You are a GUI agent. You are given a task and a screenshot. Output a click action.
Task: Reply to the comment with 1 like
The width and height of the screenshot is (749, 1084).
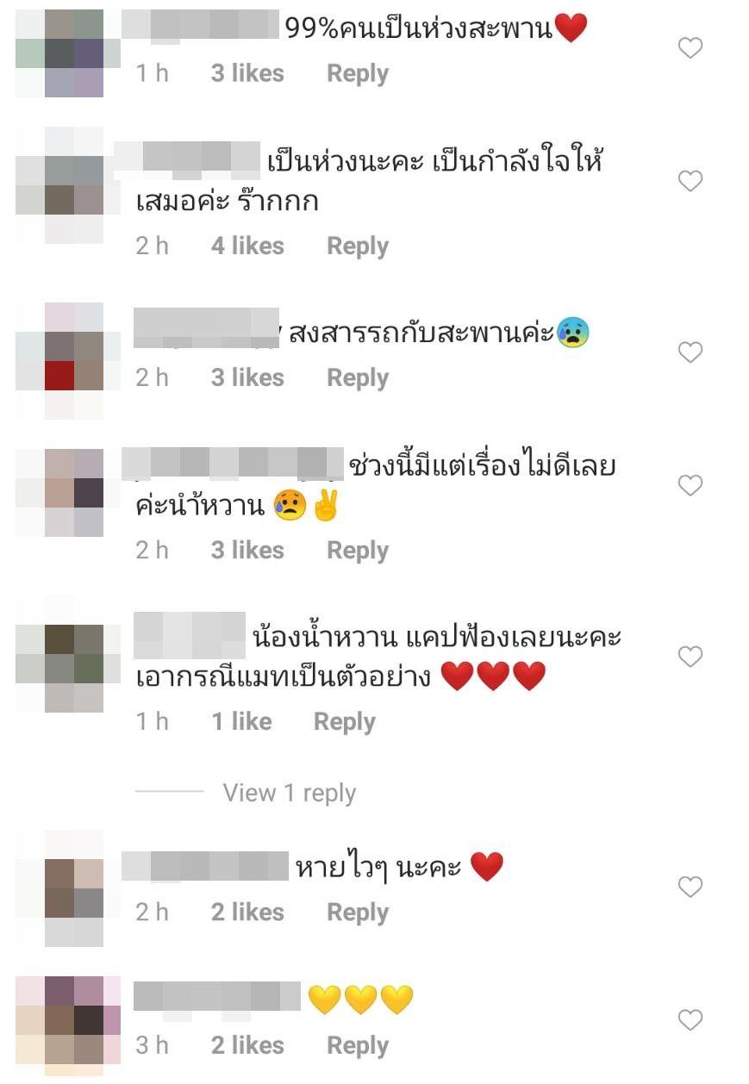pyautogui.click(x=344, y=722)
